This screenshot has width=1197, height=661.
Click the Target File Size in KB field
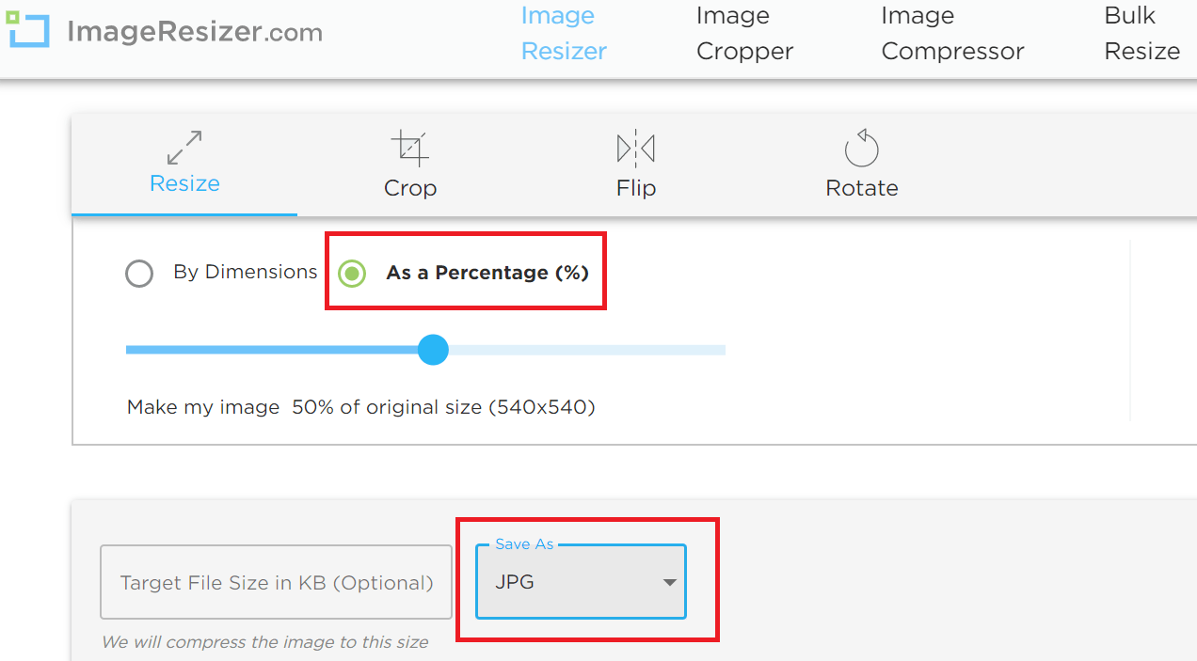pyautogui.click(x=277, y=582)
